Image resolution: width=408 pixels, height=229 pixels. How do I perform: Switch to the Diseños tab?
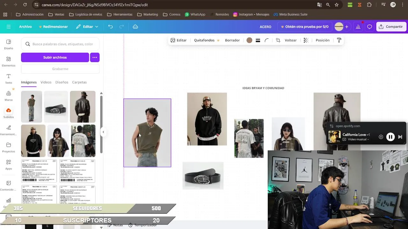[62, 82]
